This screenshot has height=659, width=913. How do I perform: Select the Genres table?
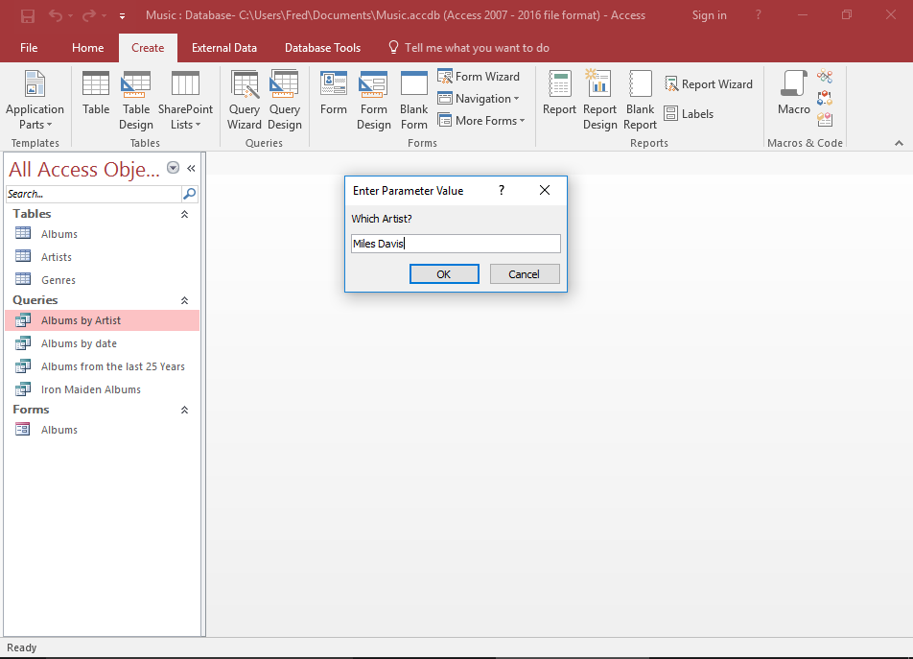pyautogui.click(x=103, y=280)
